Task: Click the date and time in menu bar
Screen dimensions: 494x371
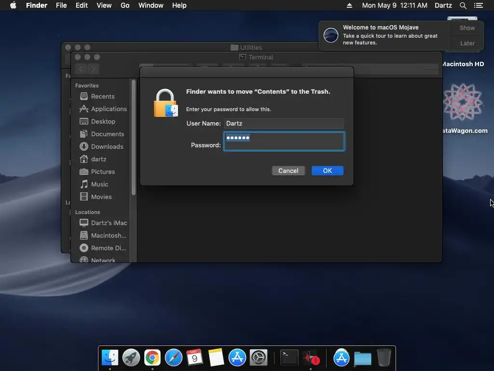Action: click(395, 5)
